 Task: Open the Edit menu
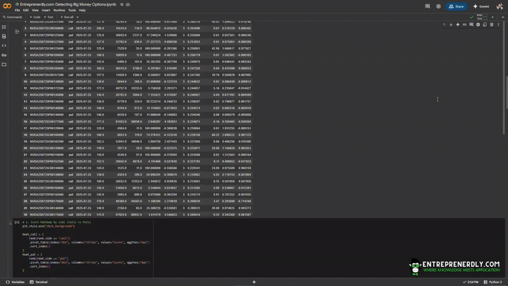tap(26, 10)
